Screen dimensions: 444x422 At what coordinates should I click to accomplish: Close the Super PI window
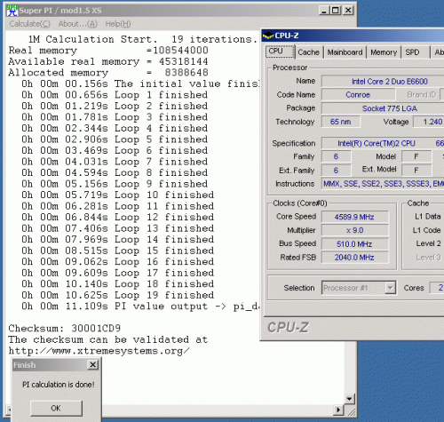(348, 11)
